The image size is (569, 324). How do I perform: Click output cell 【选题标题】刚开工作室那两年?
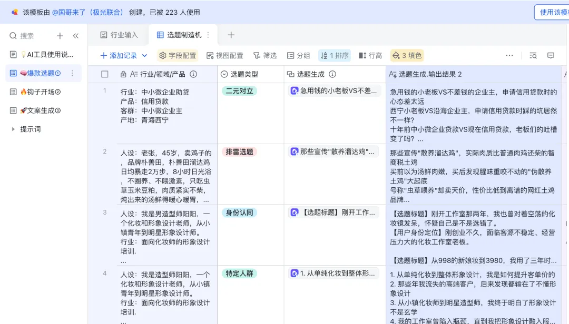click(474, 235)
